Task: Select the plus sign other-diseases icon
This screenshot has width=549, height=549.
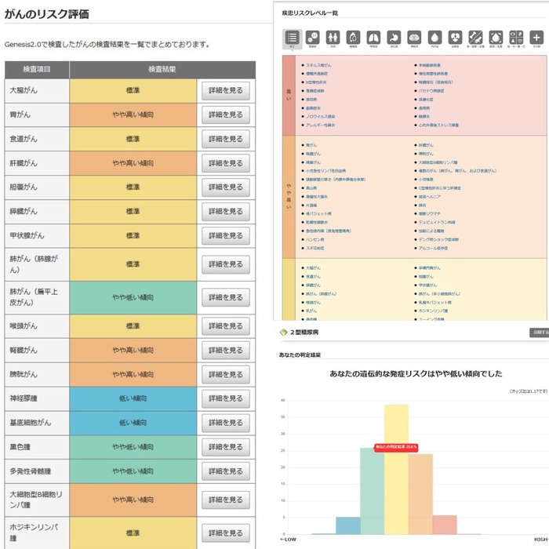Action: [536, 37]
